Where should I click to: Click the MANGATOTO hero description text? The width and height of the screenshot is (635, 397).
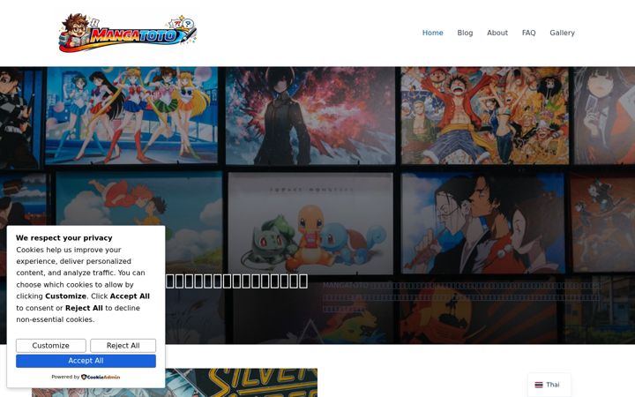click(461, 297)
